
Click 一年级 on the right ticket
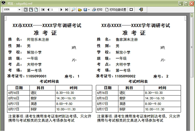[121, 58]
